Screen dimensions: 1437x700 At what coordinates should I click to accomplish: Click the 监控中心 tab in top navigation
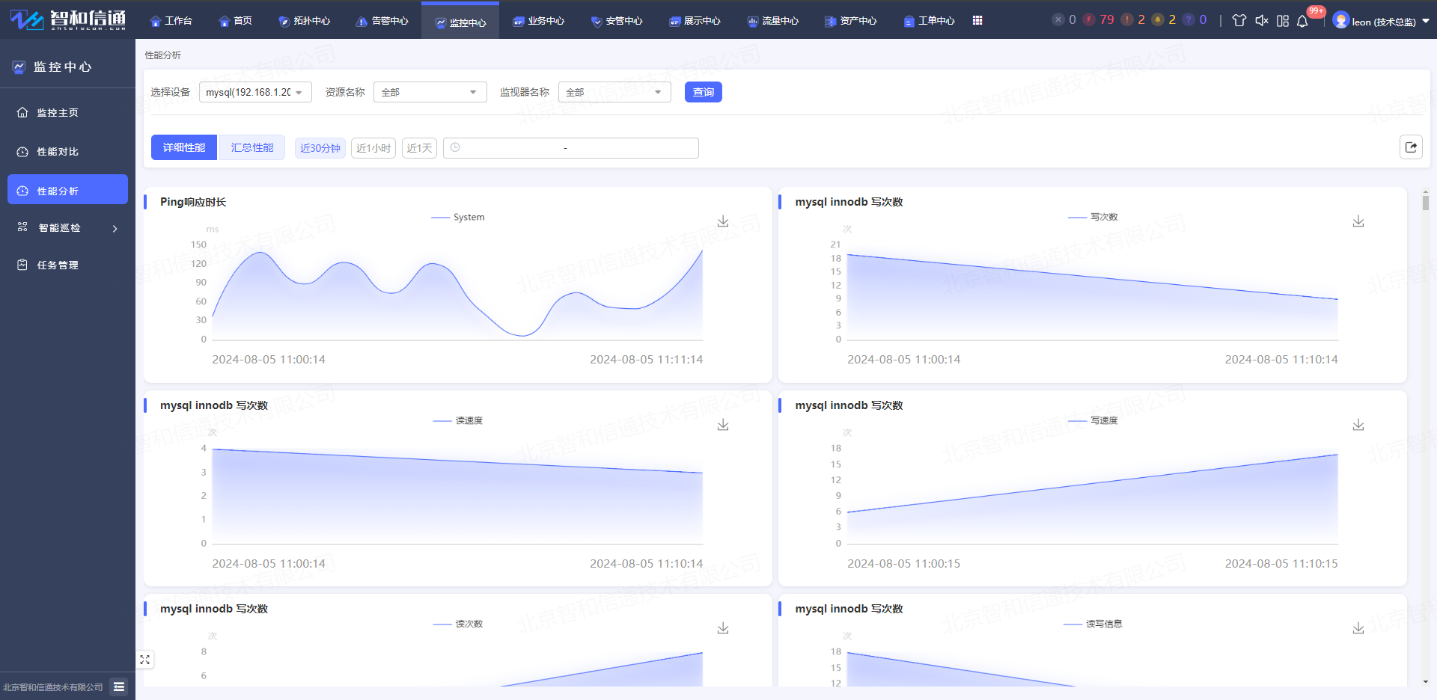pyautogui.click(x=460, y=22)
